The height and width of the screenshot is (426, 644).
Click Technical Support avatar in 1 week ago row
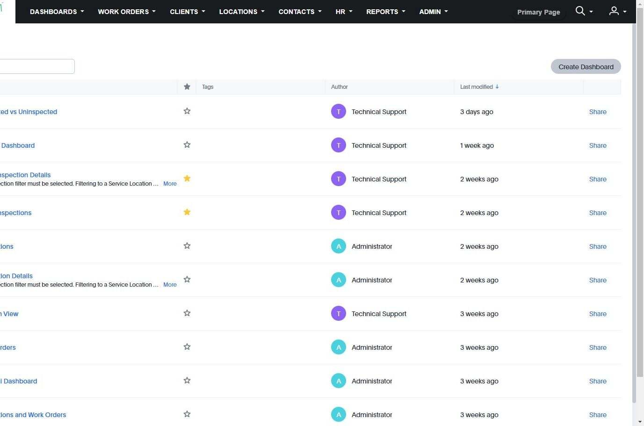click(x=339, y=145)
